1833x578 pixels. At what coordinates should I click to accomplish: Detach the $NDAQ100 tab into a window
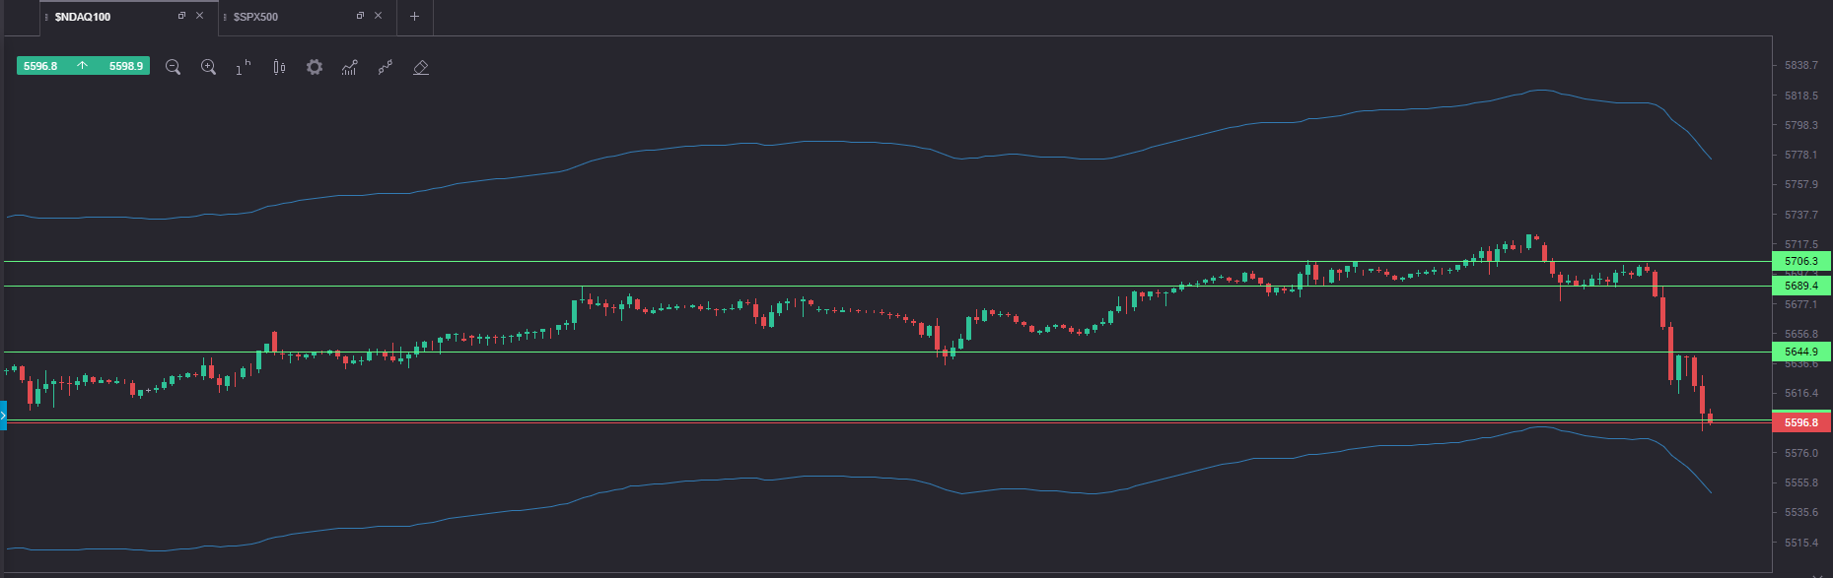[x=181, y=16]
